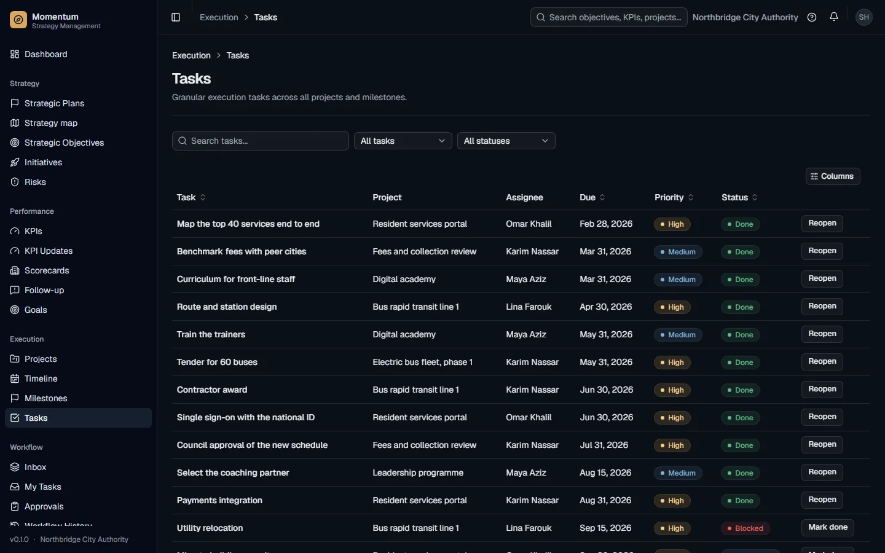Reopen the Train the trainers task
Image resolution: width=885 pixels, height=553 pixels.
coord(822,334)
